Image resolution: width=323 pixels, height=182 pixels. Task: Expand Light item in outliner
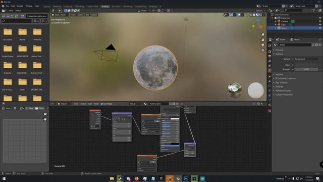(276, 25)
